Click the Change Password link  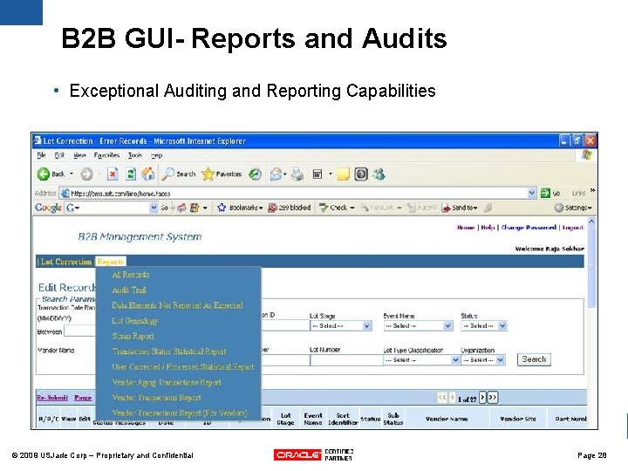click(x=529, y=228)
